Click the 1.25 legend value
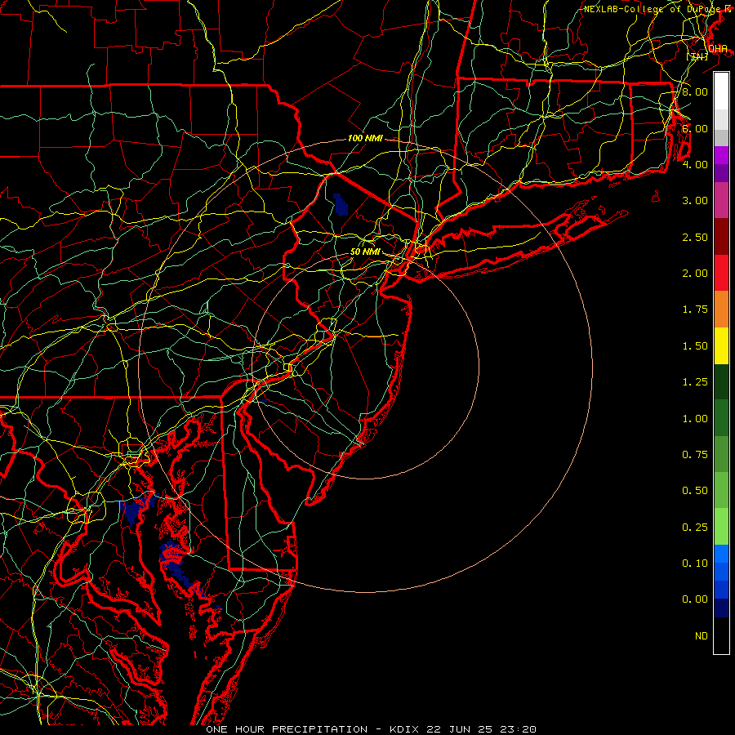The width and height of the screenshot is (735, 735). 695,382
